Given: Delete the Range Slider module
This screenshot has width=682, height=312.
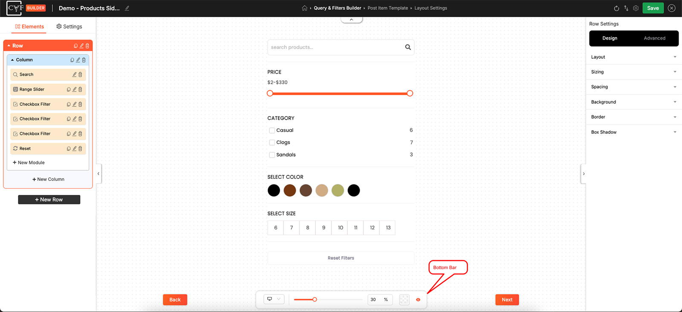Looking at the screenshot, I should [80, 89].
